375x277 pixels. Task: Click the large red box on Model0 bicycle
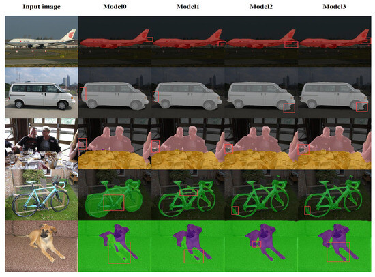(x=114, y=203)
